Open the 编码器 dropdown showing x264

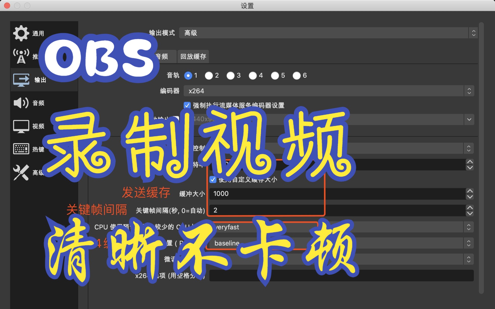[x=329, y=91]
